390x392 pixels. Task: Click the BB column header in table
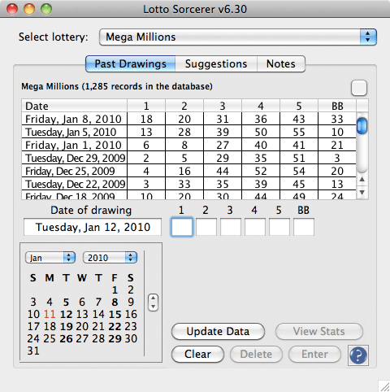click(337, 106)
